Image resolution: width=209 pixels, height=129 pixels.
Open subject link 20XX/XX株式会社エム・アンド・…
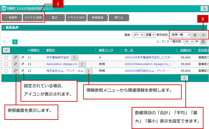148,71
